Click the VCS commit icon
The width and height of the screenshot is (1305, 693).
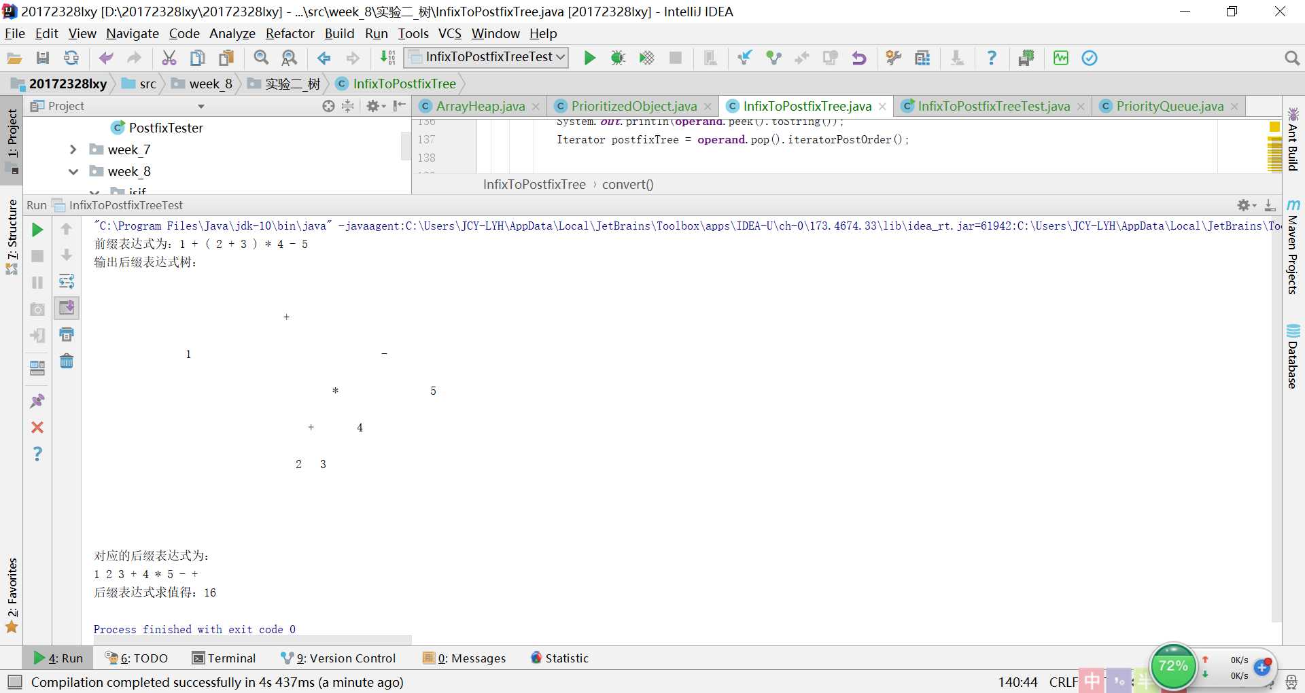click(x=773, y=58)
